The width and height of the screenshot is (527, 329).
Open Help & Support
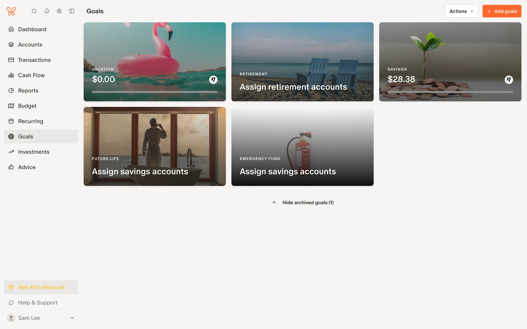38,303
